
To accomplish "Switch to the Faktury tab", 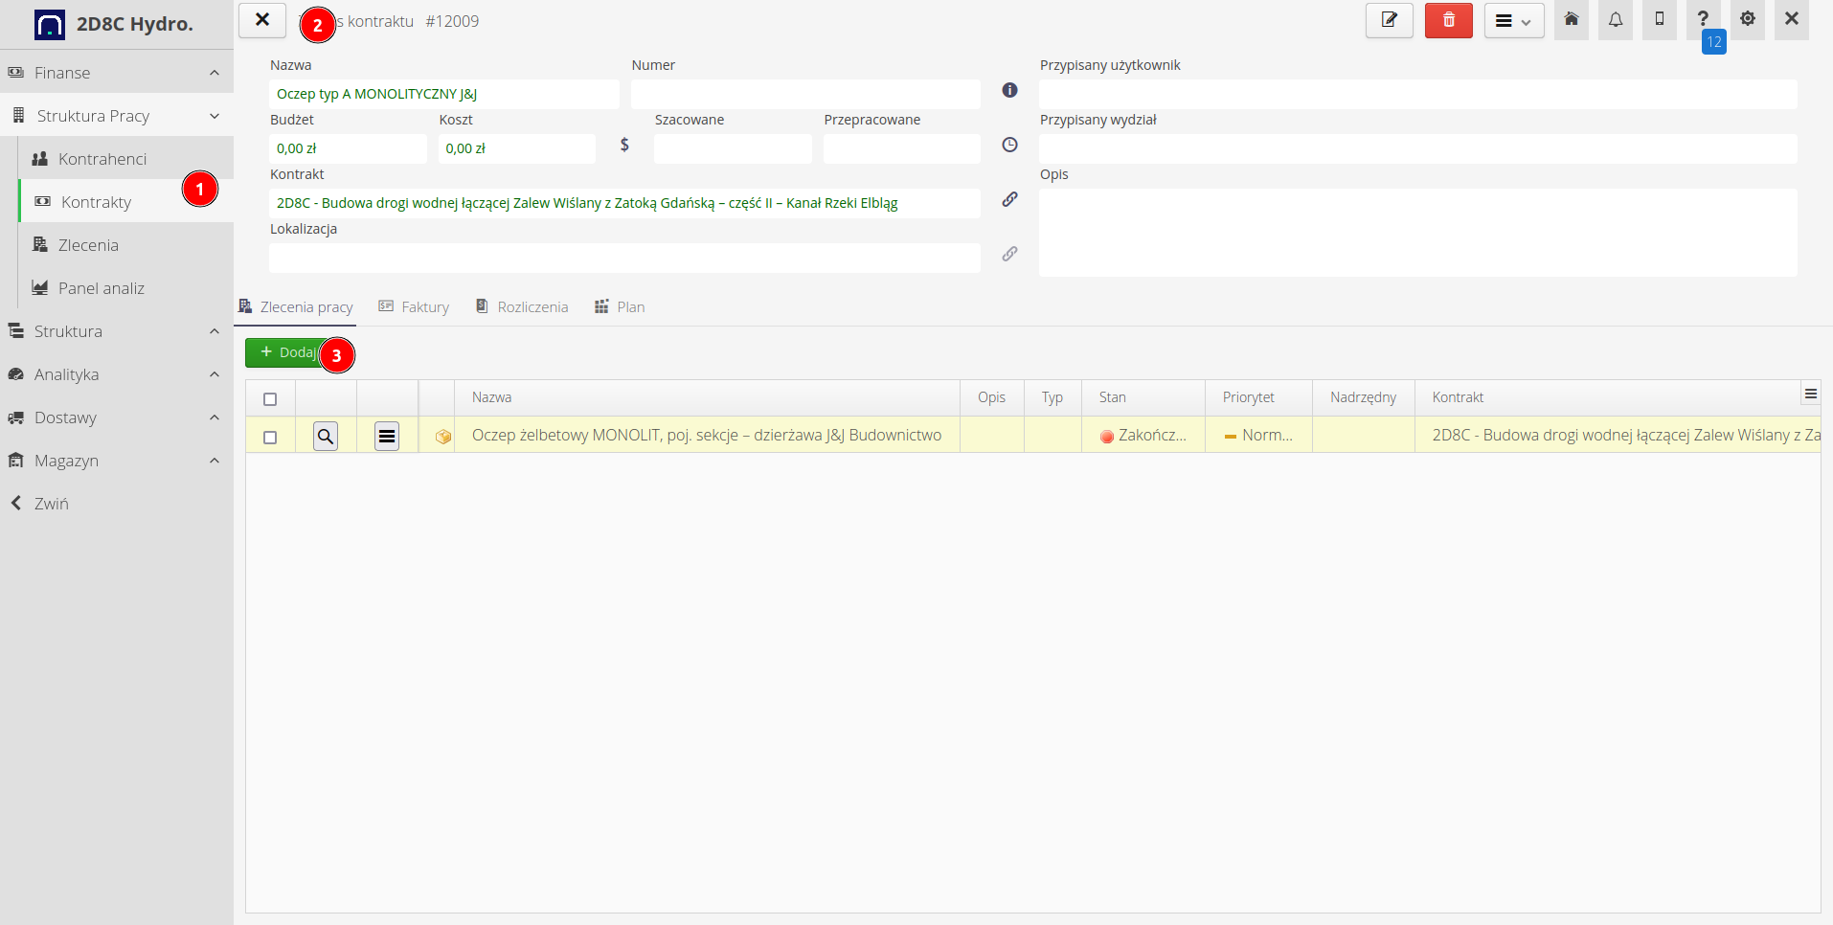I will pos(414,307).
